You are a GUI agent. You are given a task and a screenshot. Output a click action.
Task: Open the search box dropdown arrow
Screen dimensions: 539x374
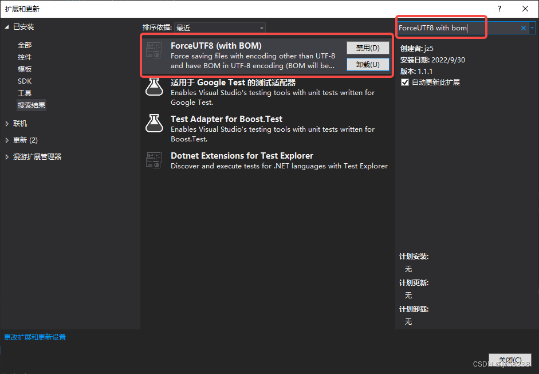[532, 28]
